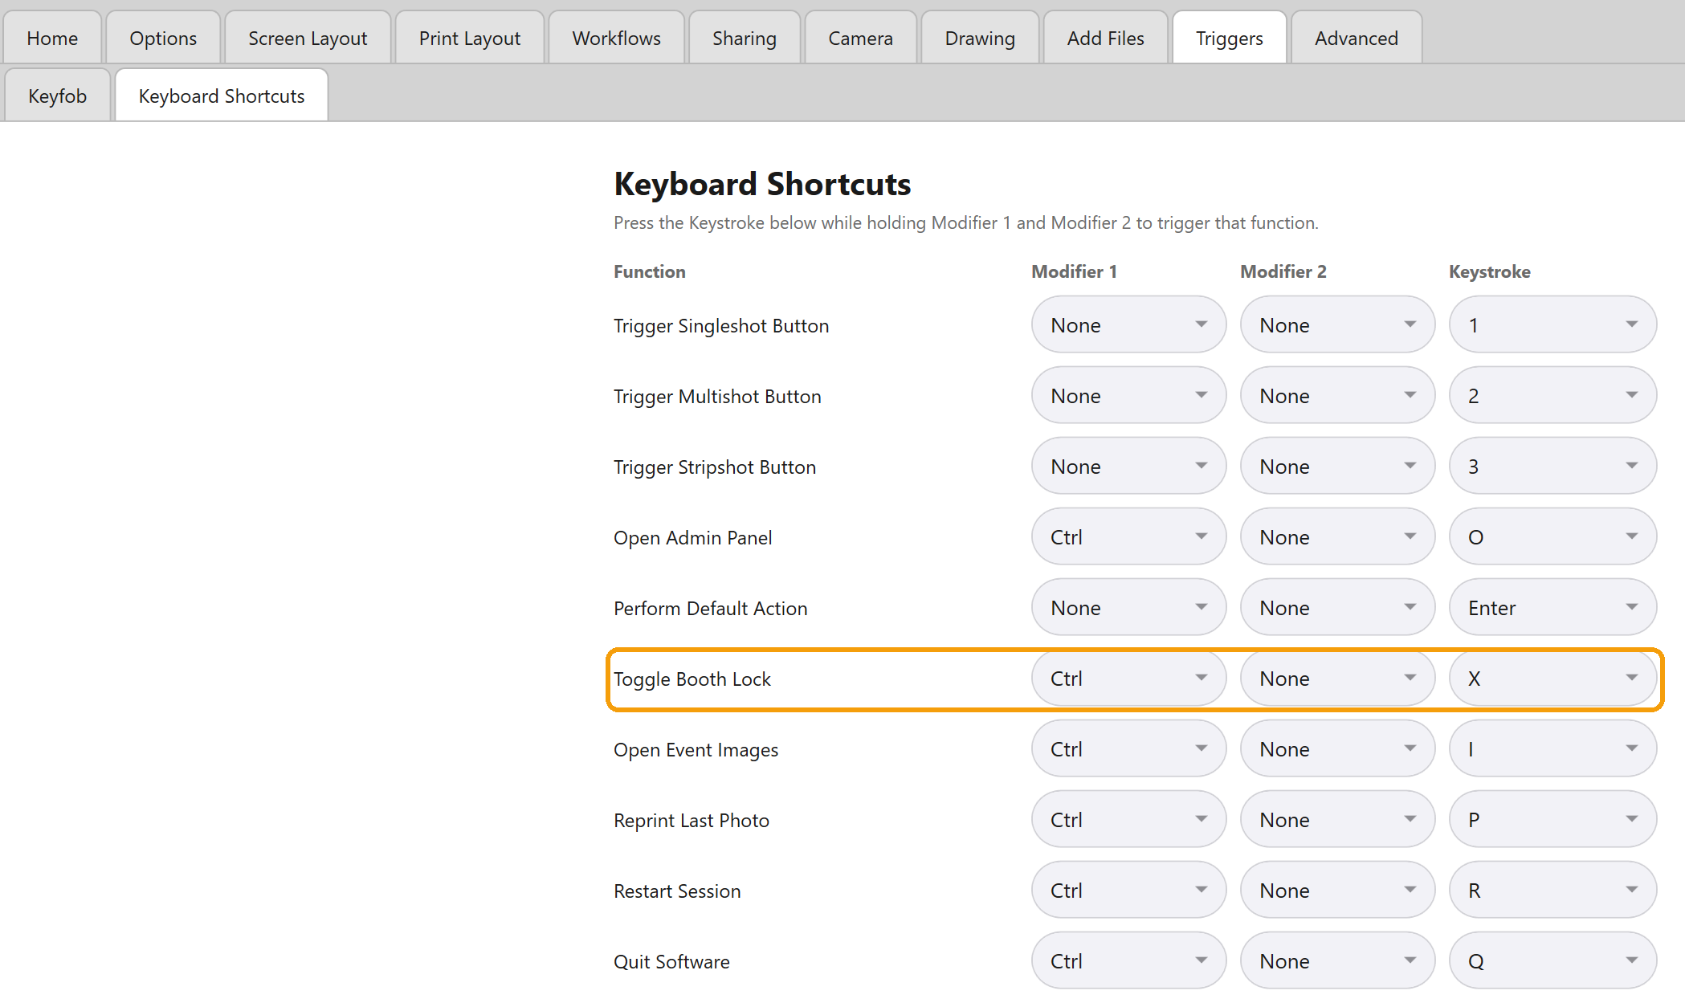Click the 'Open Event Images' function label

(x=696, y=750)
